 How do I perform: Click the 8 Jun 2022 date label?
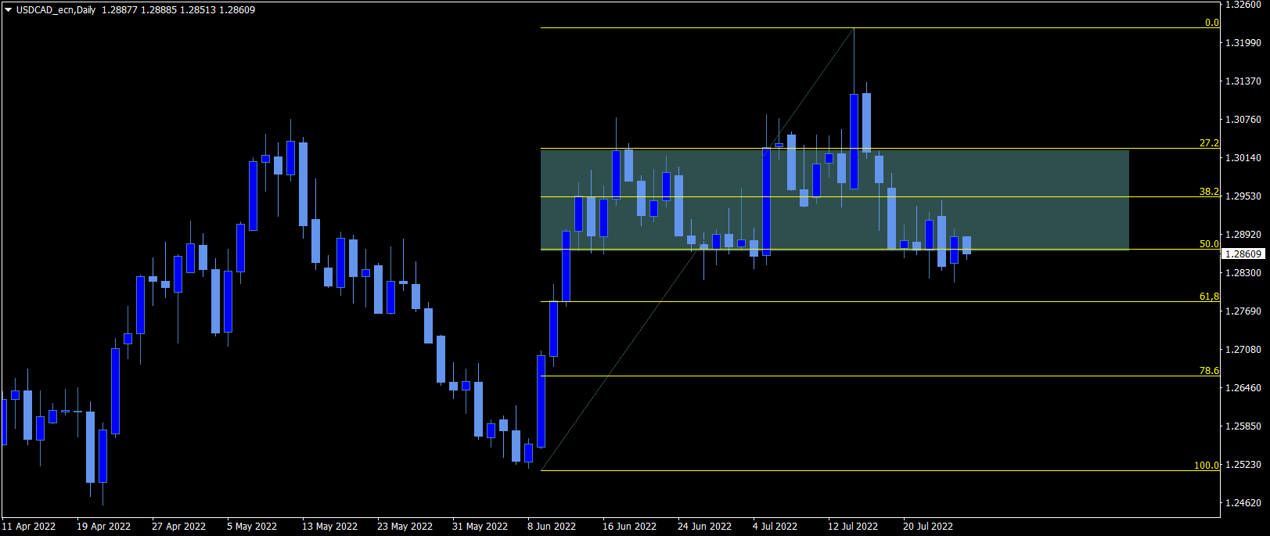[x=552, y=527]
